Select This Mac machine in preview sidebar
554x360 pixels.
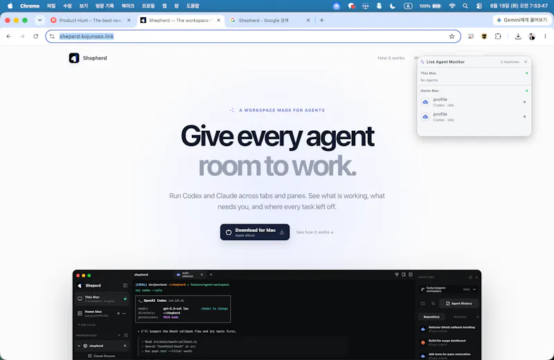[x=102, y=299]
